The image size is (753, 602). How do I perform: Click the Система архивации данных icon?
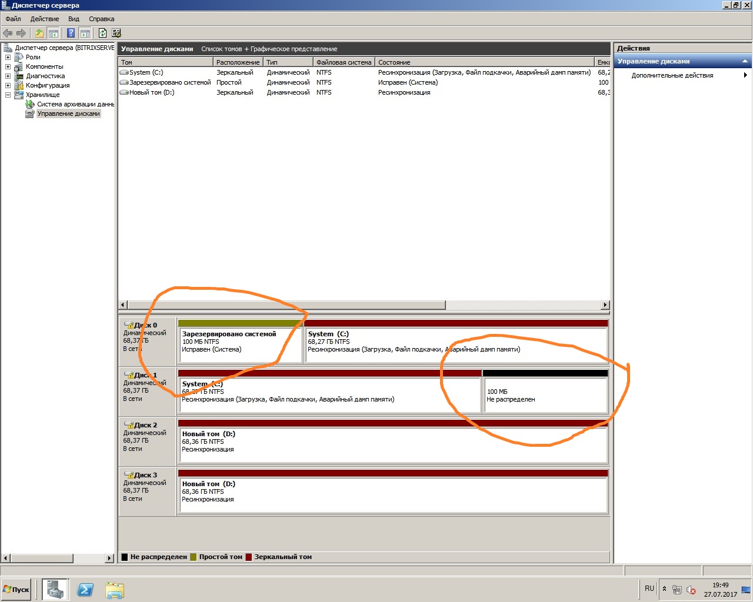29,104
